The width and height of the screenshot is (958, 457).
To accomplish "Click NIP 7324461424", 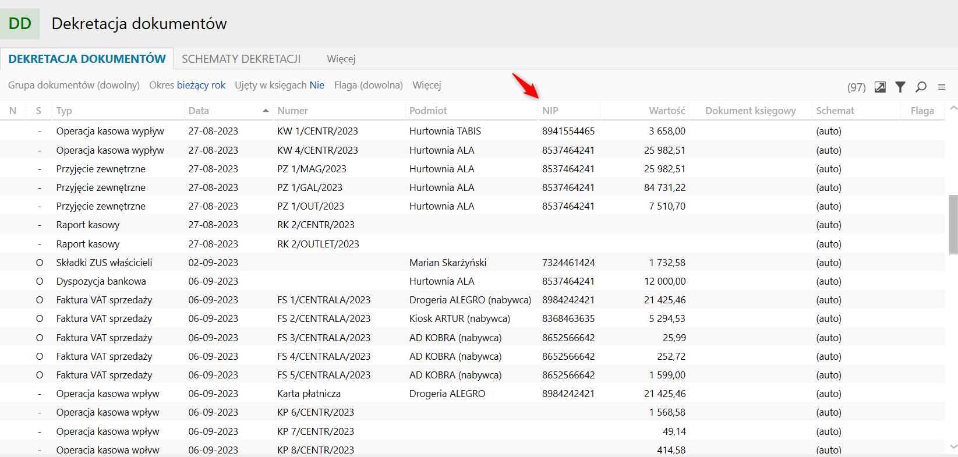I will 568,263.
